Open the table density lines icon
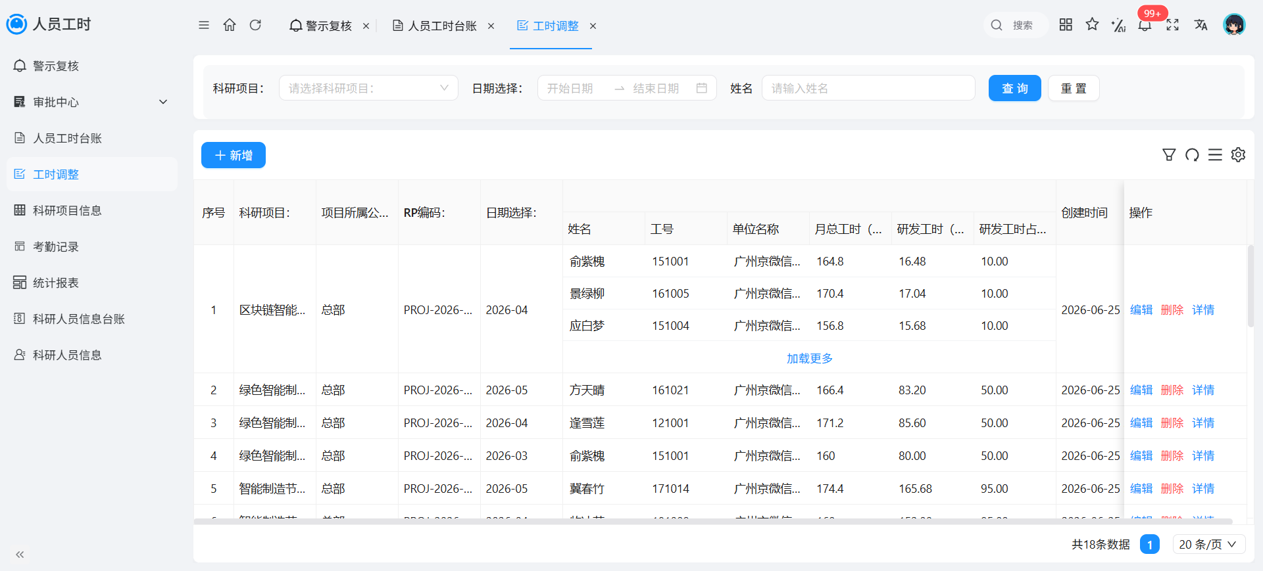This screenshot has width=1263, height=571. (x=1215, y=154)
